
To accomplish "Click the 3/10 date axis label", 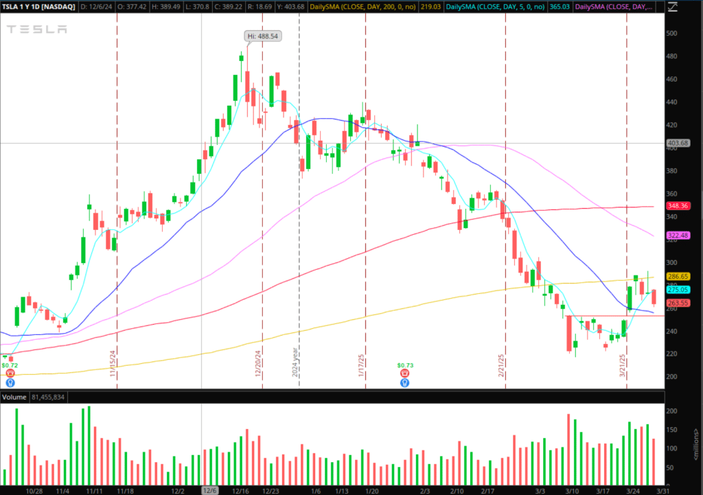I will click(572, 491).
